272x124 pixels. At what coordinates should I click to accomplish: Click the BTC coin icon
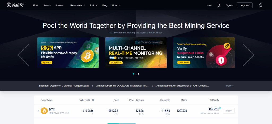[x=44, y=111]
